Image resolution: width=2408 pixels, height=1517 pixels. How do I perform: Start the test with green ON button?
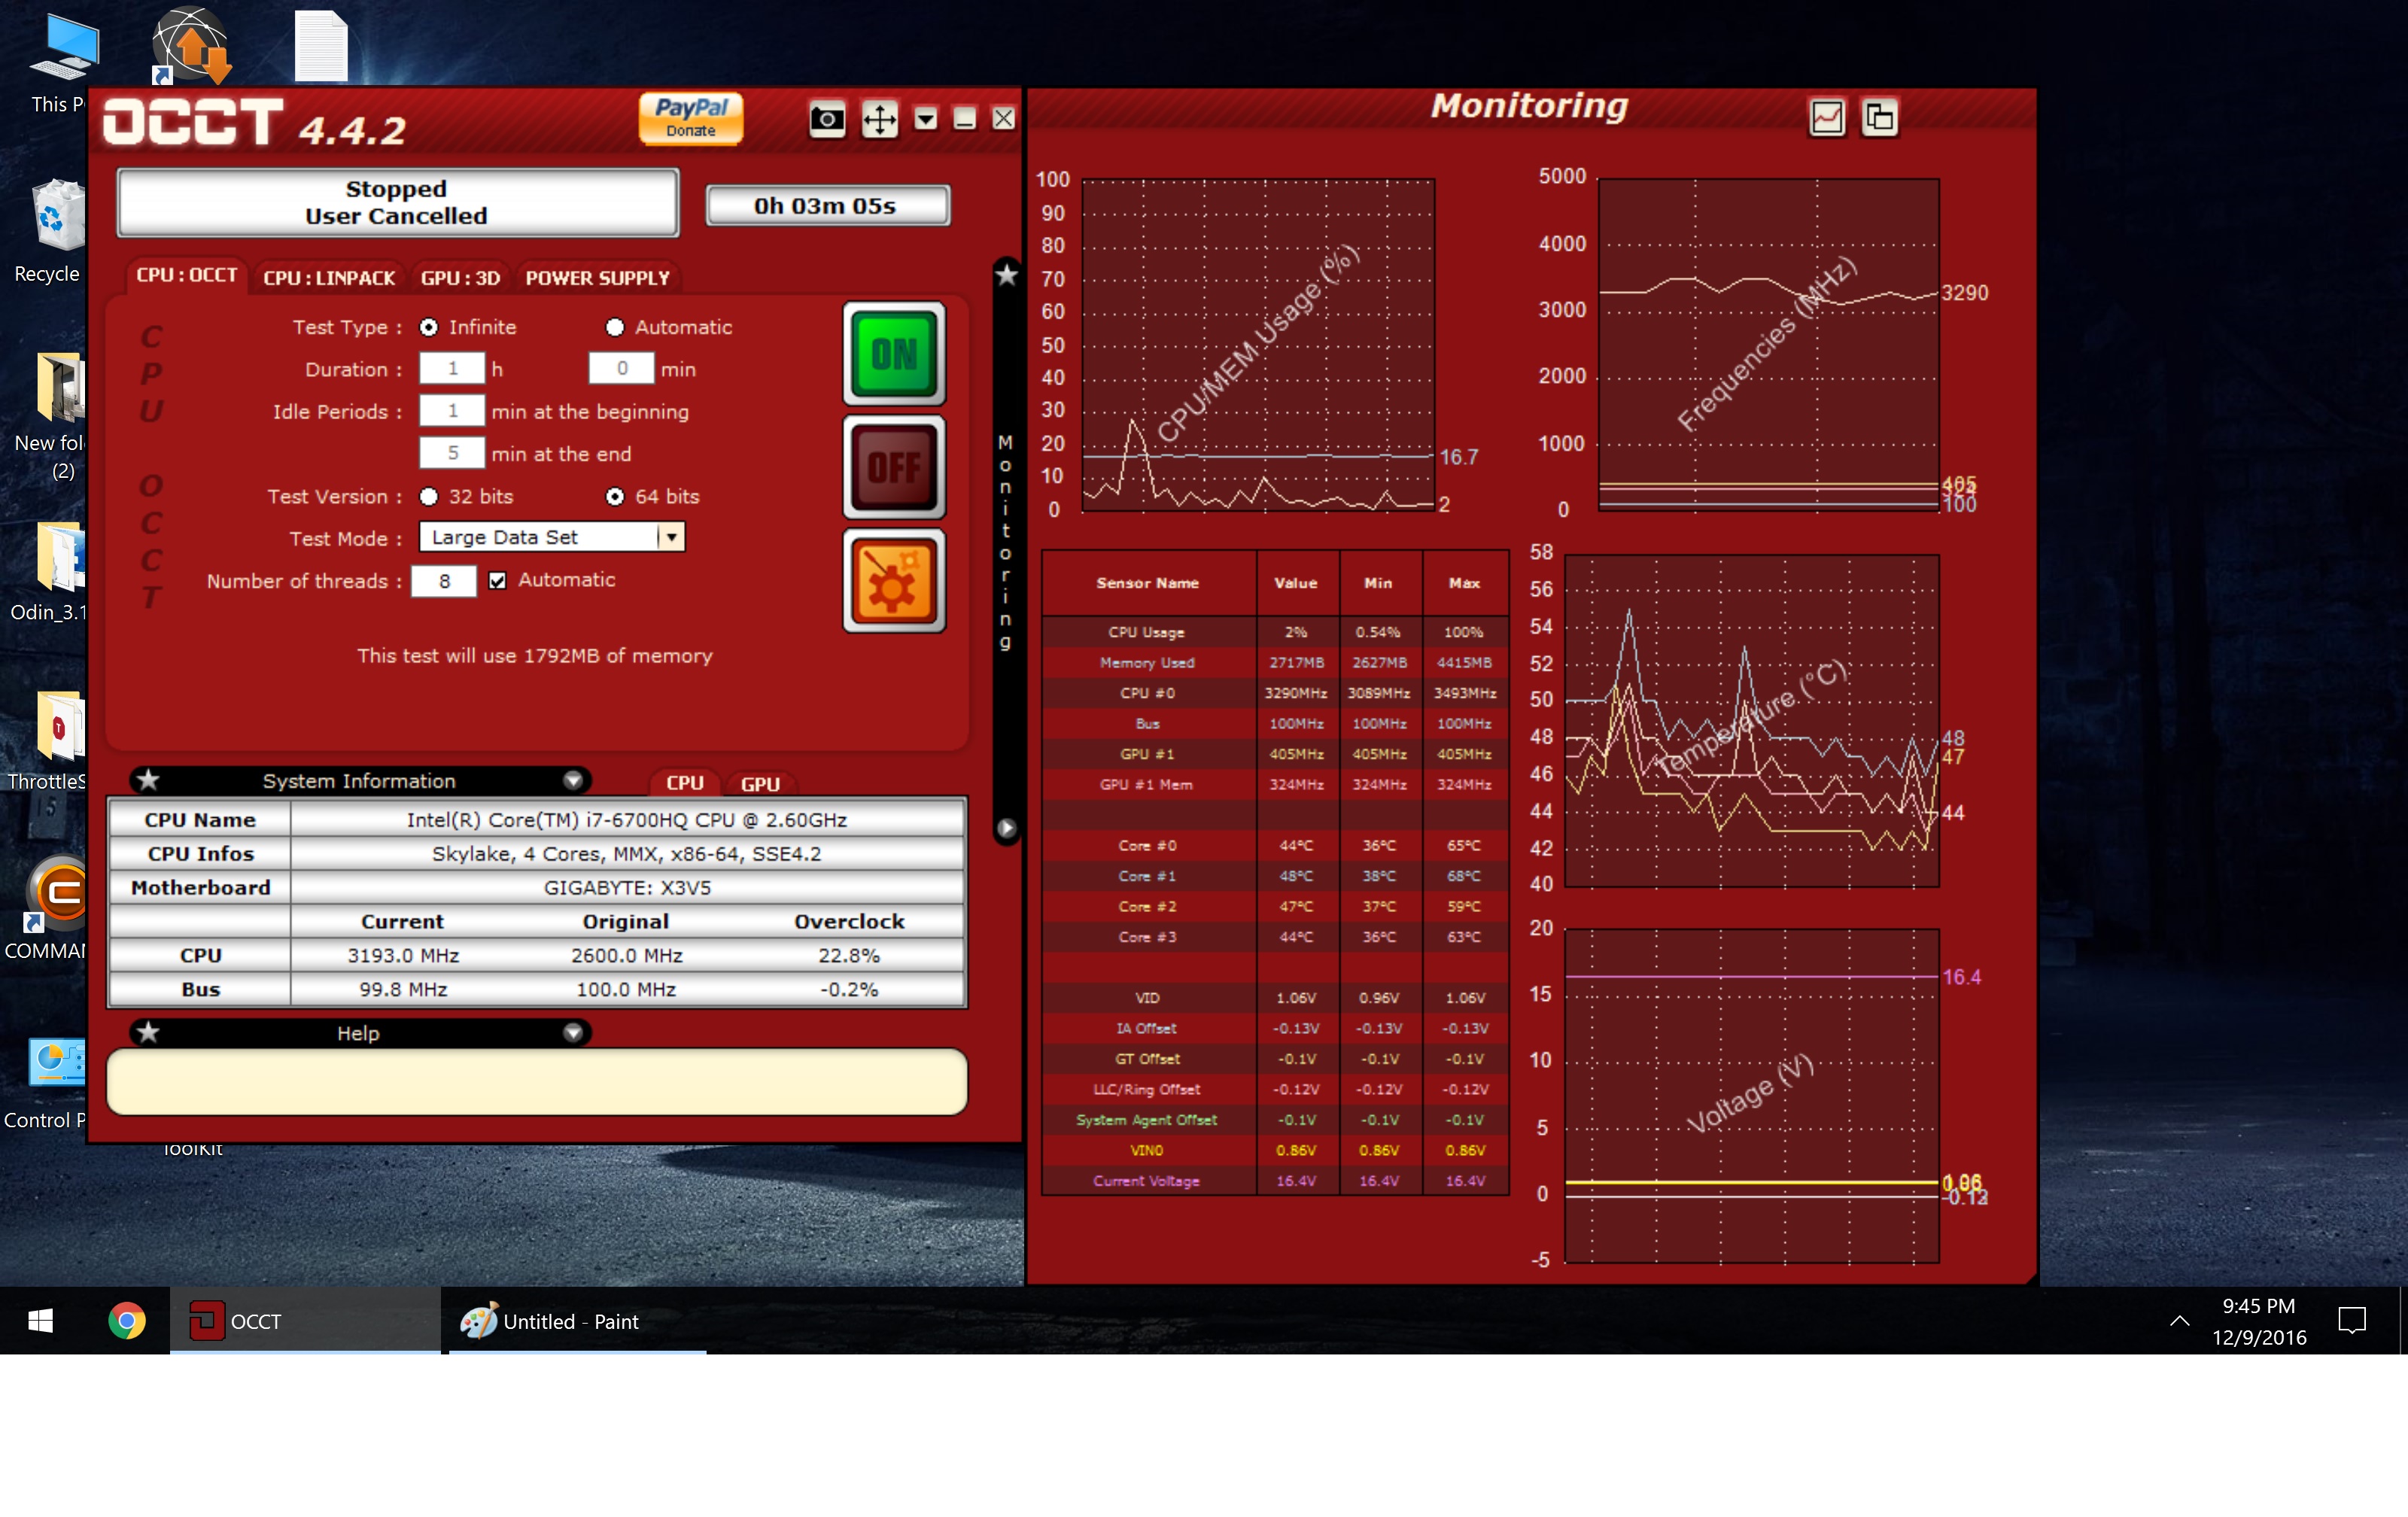click(x=894, y=353)
